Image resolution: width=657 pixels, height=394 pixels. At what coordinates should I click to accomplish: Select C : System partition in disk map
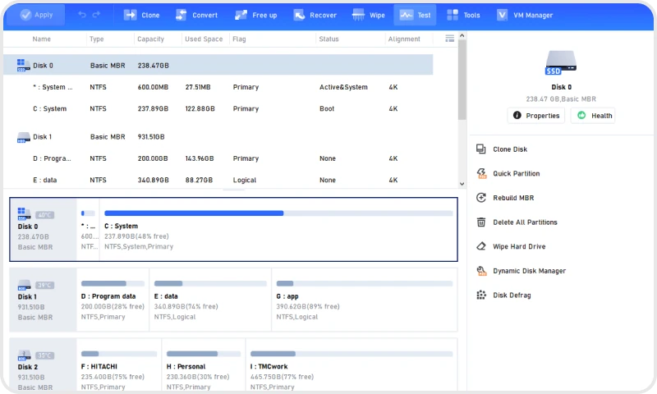point(278,230)
